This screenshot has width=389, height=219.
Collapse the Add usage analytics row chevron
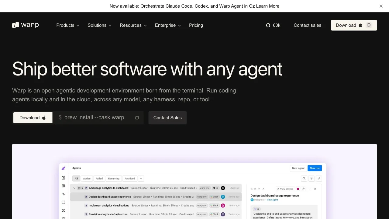click(x=74, y=188)
